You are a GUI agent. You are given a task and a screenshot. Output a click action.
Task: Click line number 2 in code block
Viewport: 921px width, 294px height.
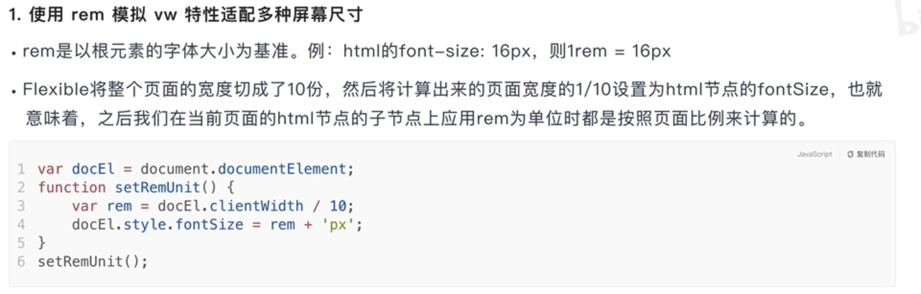tap(21, 187)
